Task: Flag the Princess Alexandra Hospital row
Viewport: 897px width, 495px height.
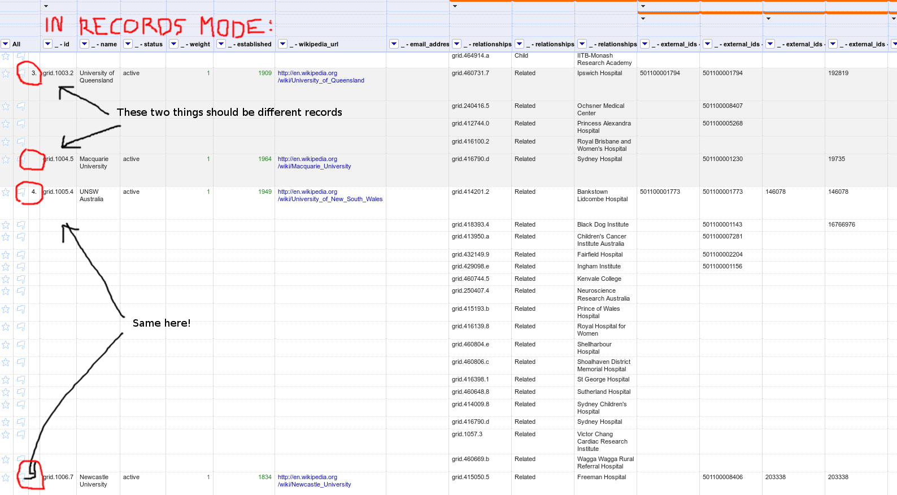Action: [x=21, y=124]
